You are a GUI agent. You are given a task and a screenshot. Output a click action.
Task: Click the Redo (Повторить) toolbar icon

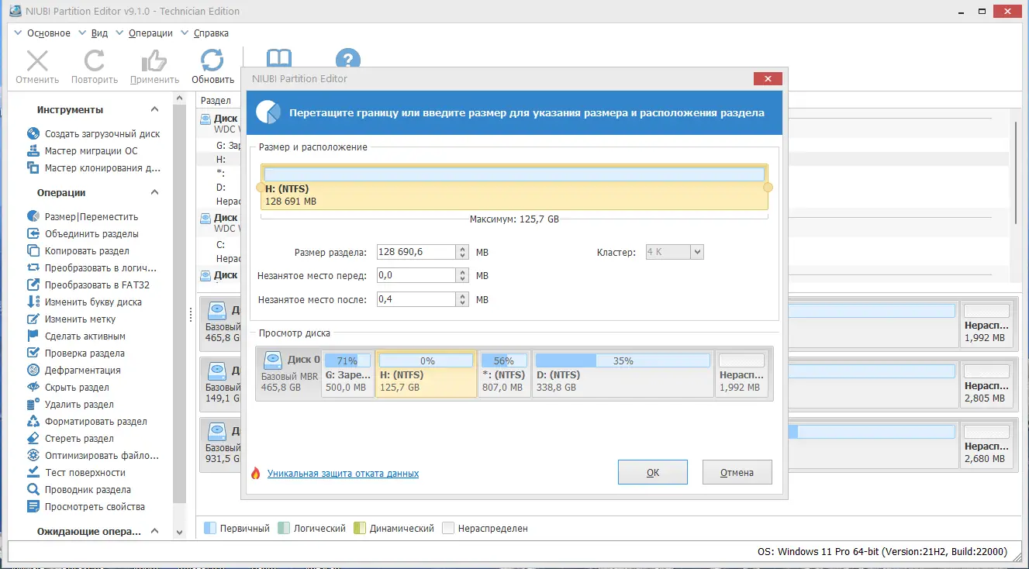[95, 61]
